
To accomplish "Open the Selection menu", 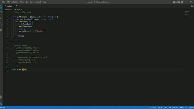I will tap(15, 2).
